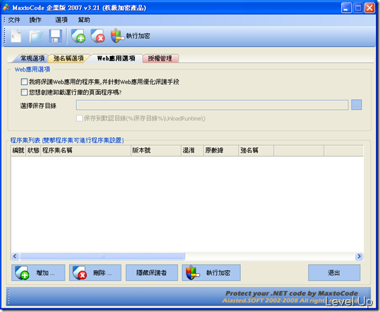Click the 隱藏保護者 button

click(x=152, y=273)
